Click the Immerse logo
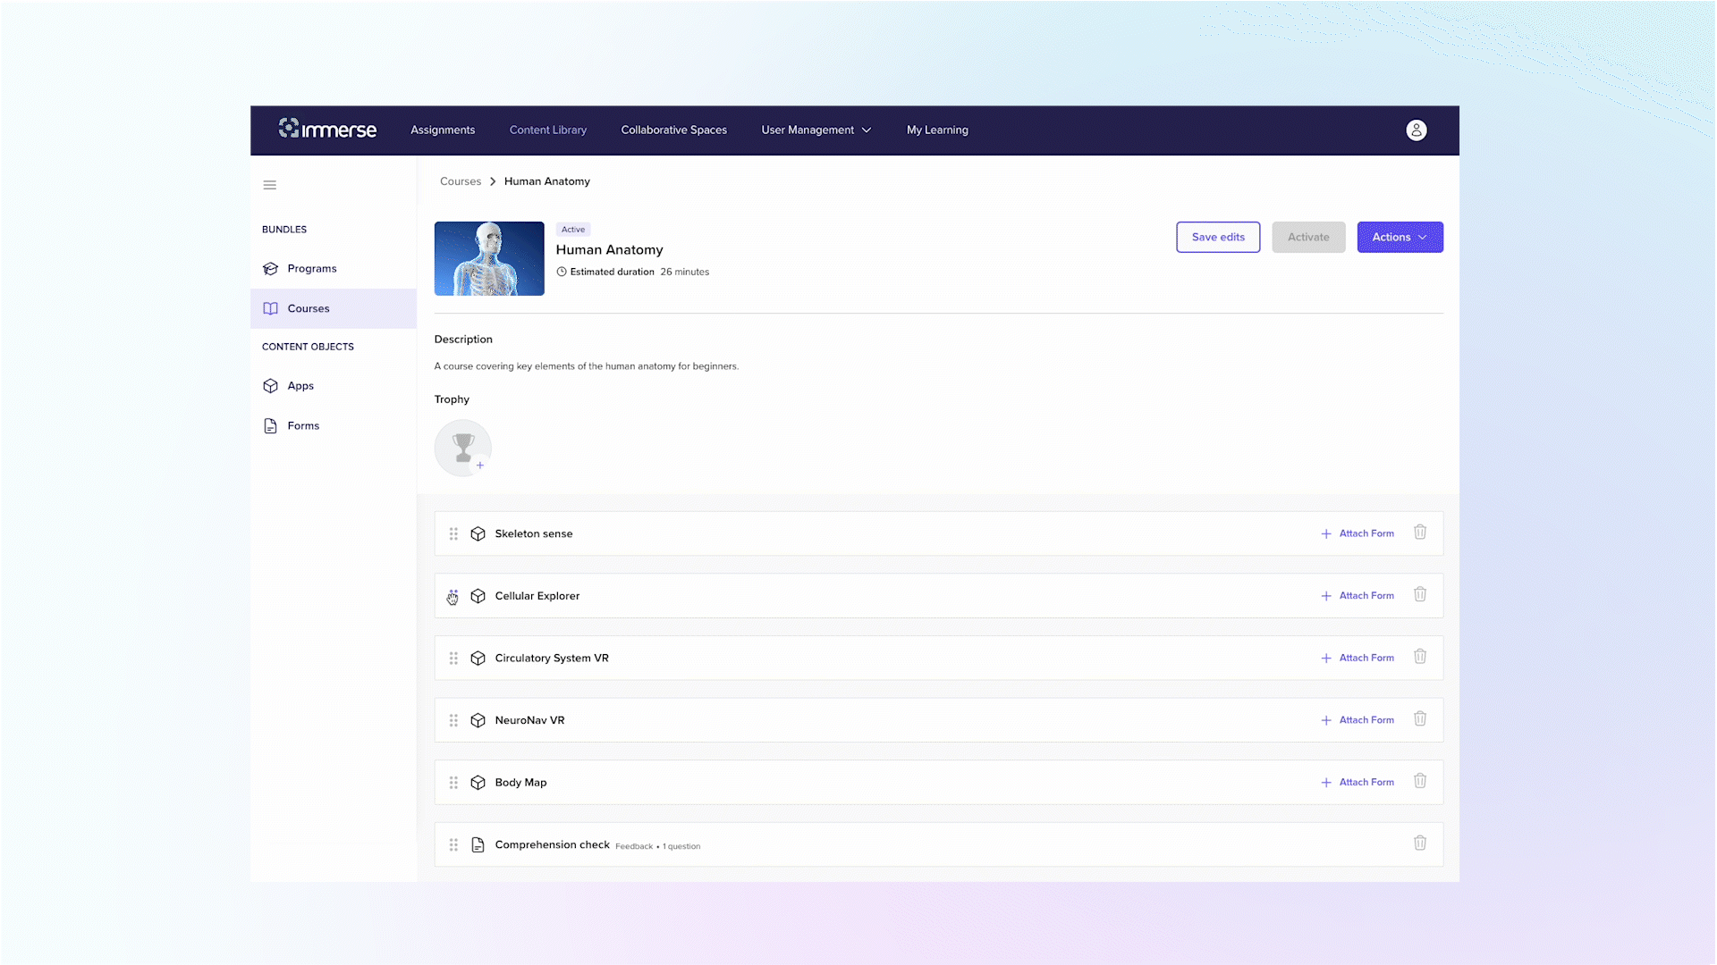Viewport: 1717px width, 965px height. 327,130
